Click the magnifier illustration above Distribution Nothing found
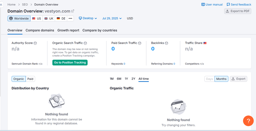Image resolution: width=256 pixels, height=131 pixels. 57,101
